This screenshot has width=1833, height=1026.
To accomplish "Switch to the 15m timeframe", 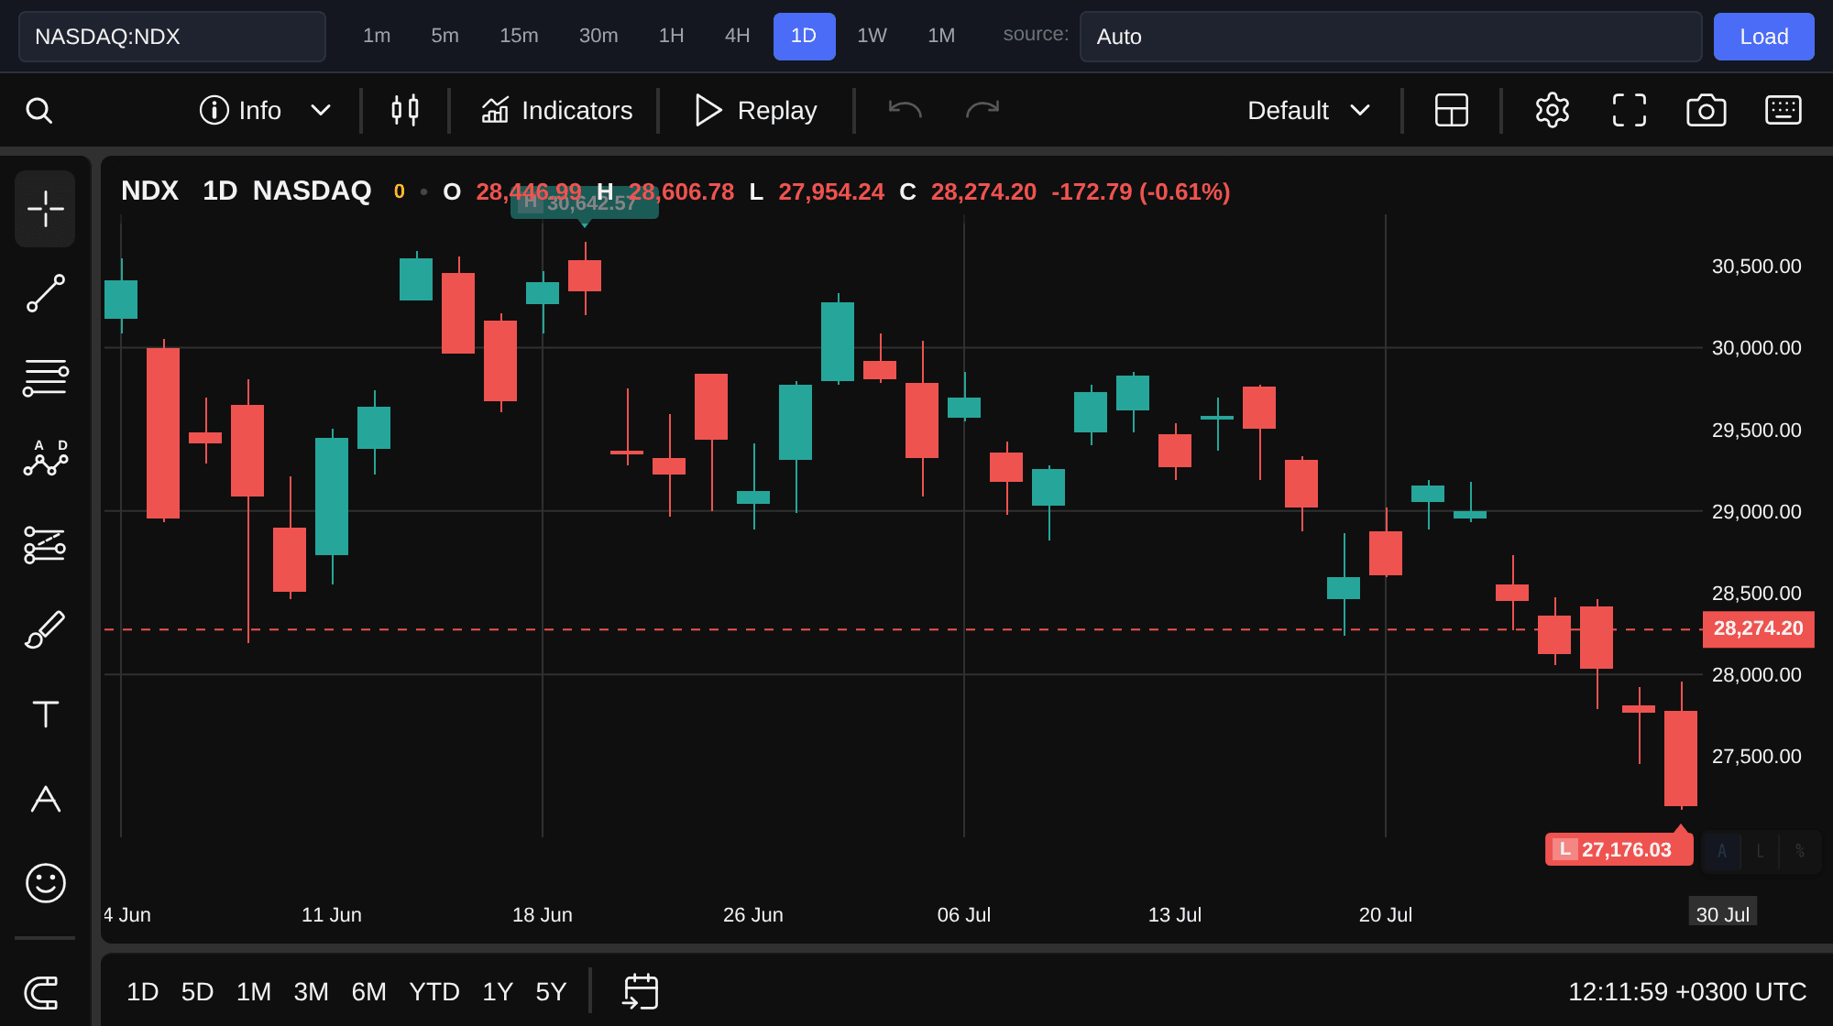I will tap(519, 36).
